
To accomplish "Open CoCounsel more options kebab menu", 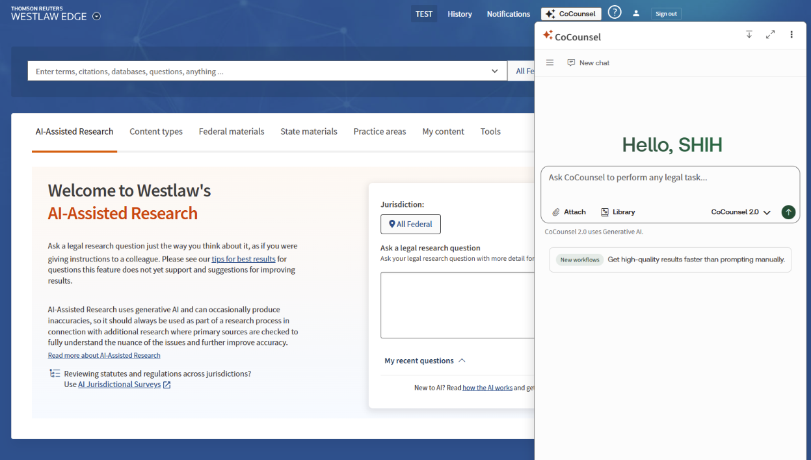I will pyautogui.click(x=791, y=34).
